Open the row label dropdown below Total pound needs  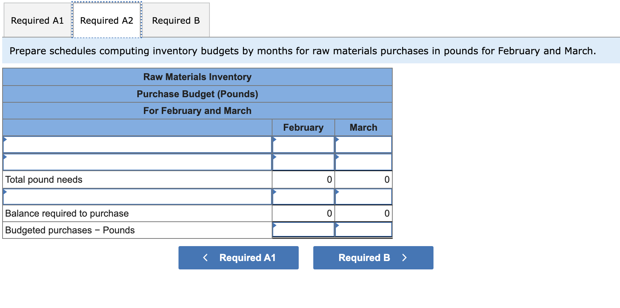(137, 197)
